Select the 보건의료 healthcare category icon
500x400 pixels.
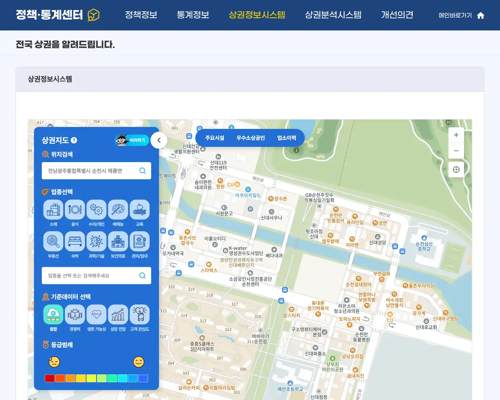coord(118,241)
